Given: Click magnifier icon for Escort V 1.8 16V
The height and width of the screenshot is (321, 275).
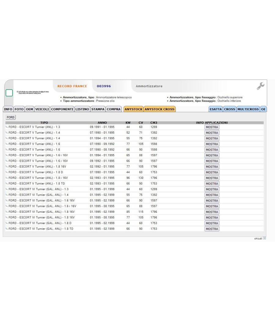Looking at the screenshot, I should 6,167.
